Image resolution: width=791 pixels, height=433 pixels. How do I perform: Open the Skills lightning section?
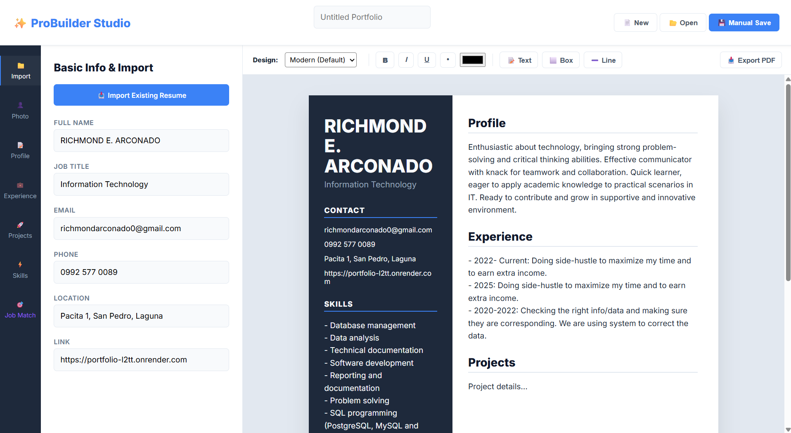pyautogui.click(x=20, y=270)
